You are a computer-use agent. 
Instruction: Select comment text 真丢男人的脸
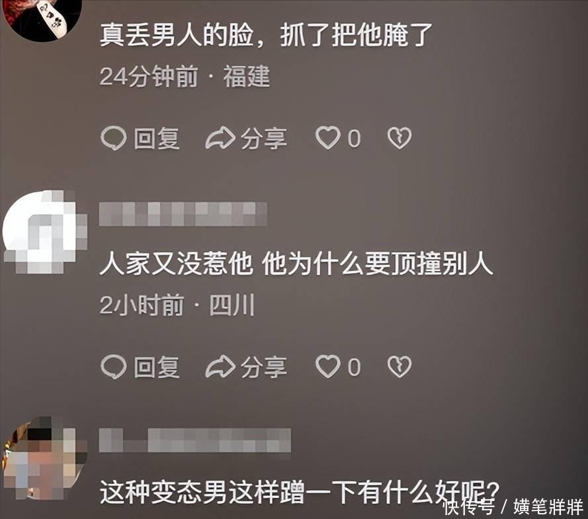(176, 35)
